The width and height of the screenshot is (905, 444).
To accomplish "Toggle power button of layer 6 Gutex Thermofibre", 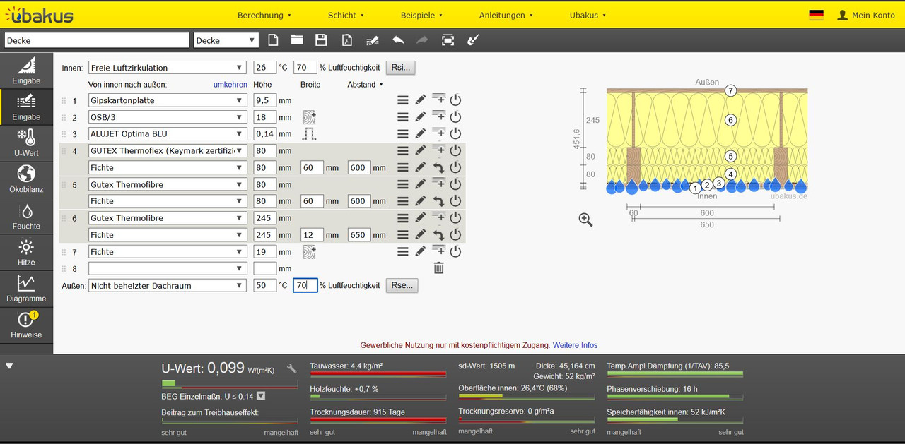I will coord(455,218).
